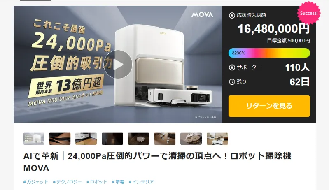Select the eighth thumbnail with living room
Screen dimensions: 329x190
point(217,139)
